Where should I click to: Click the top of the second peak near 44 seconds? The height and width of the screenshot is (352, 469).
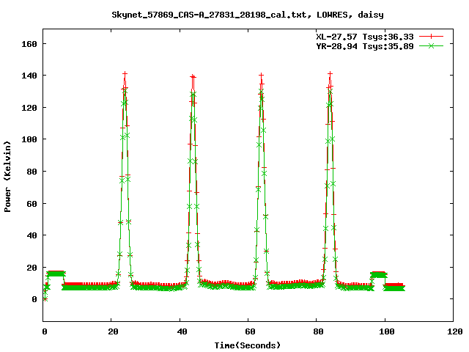click(x=193, y=76)
